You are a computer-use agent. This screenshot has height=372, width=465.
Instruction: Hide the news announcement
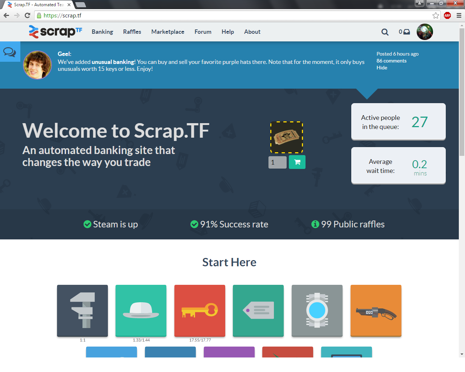coord(382,68)
